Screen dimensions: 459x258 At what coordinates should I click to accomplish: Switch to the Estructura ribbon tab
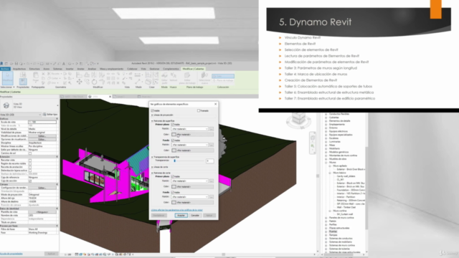[34, 69]
